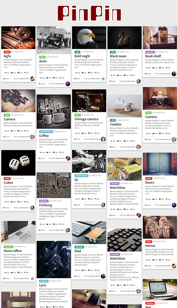Click heart likes icon on Doors card
The image size is (178, 308).
tap(160, 199)
